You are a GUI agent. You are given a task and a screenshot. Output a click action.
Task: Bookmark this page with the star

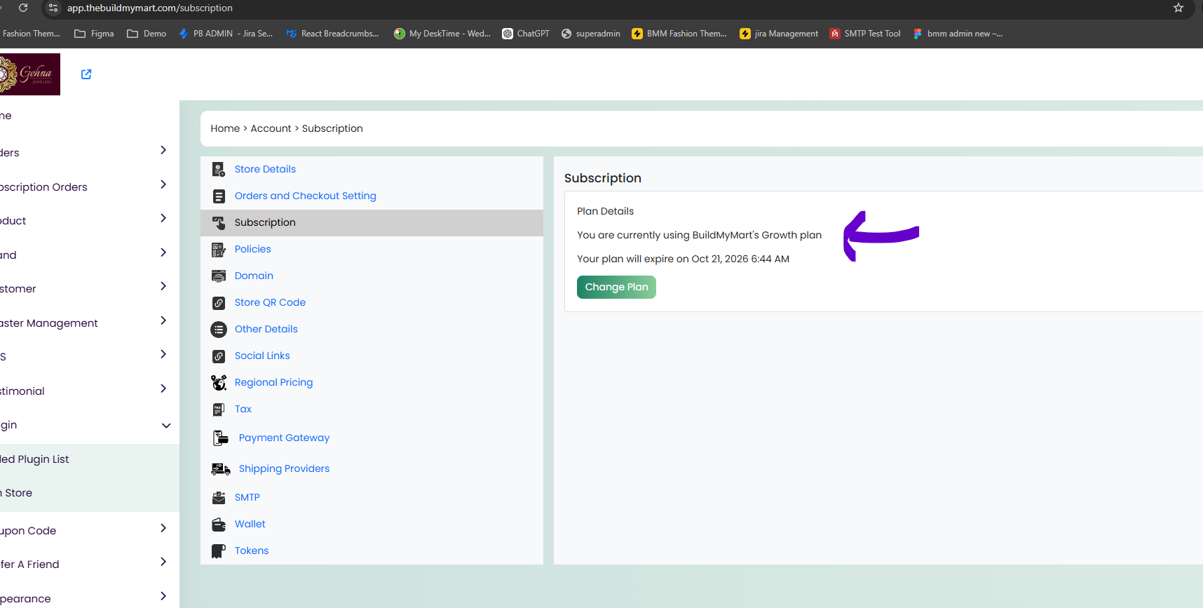(1178, 8)
